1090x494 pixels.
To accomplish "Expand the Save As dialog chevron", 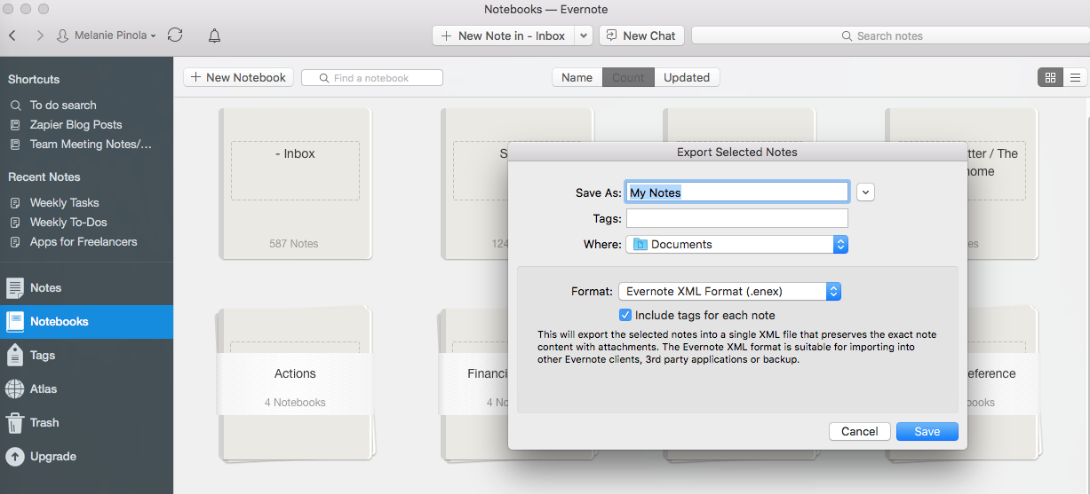I will [x=865, y=192].
